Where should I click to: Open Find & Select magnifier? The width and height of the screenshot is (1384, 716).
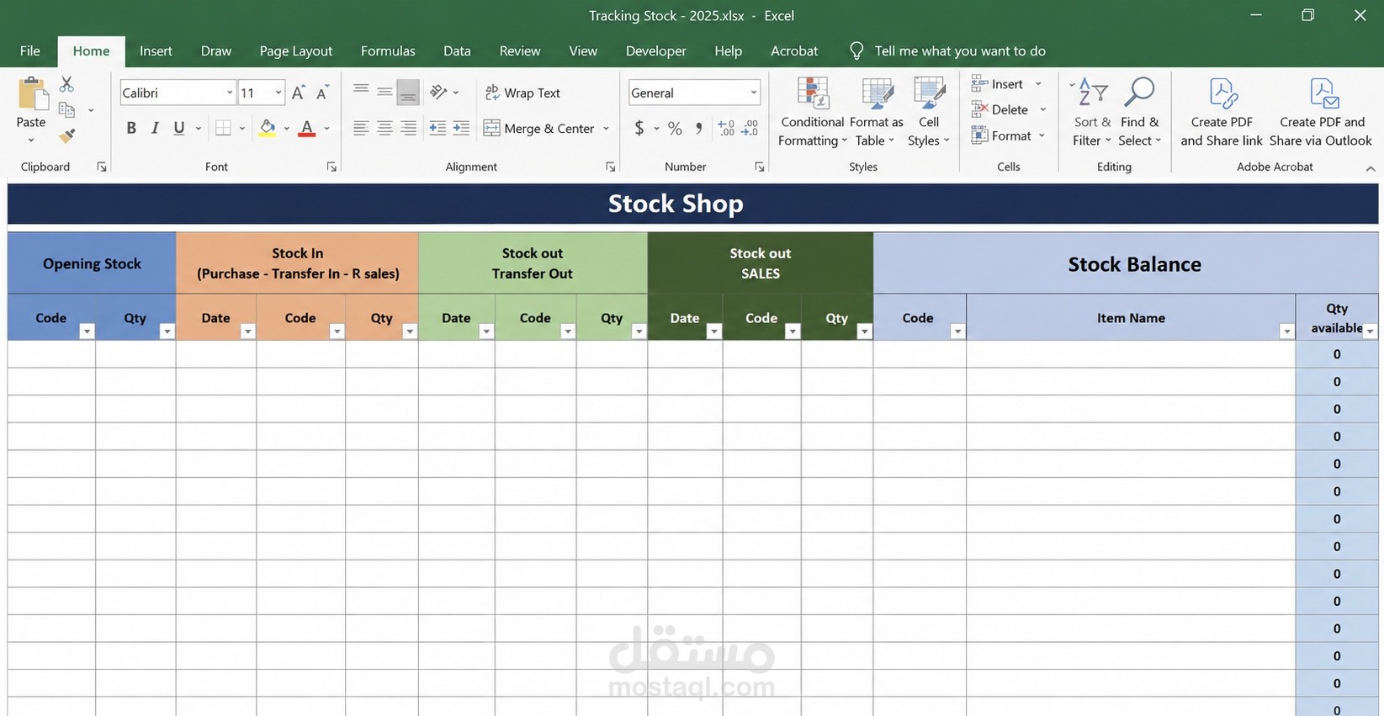(x=1139, y=112)
